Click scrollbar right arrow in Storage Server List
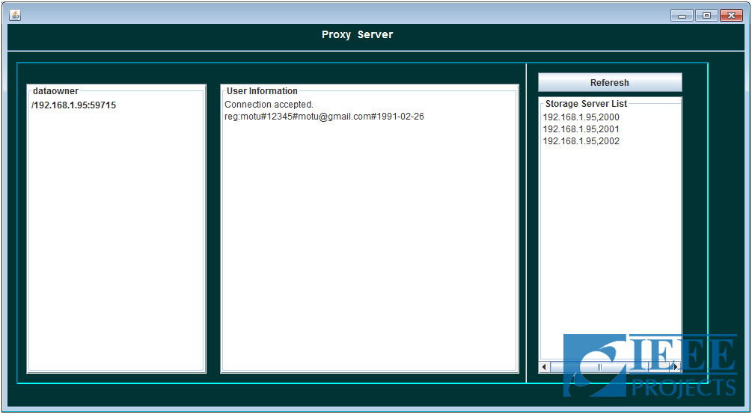 coord(676,367)
